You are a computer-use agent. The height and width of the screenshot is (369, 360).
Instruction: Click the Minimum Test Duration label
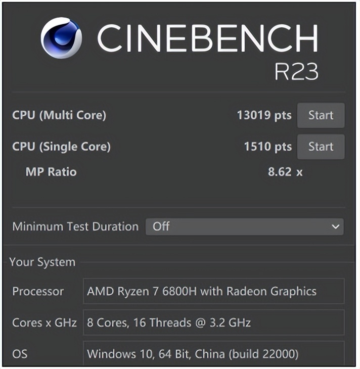pyautogui.click(x=75, y=226)
